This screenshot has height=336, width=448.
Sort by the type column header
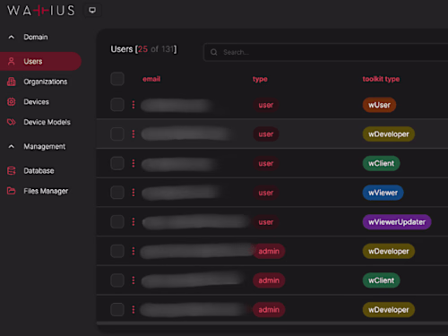[260, 79]
